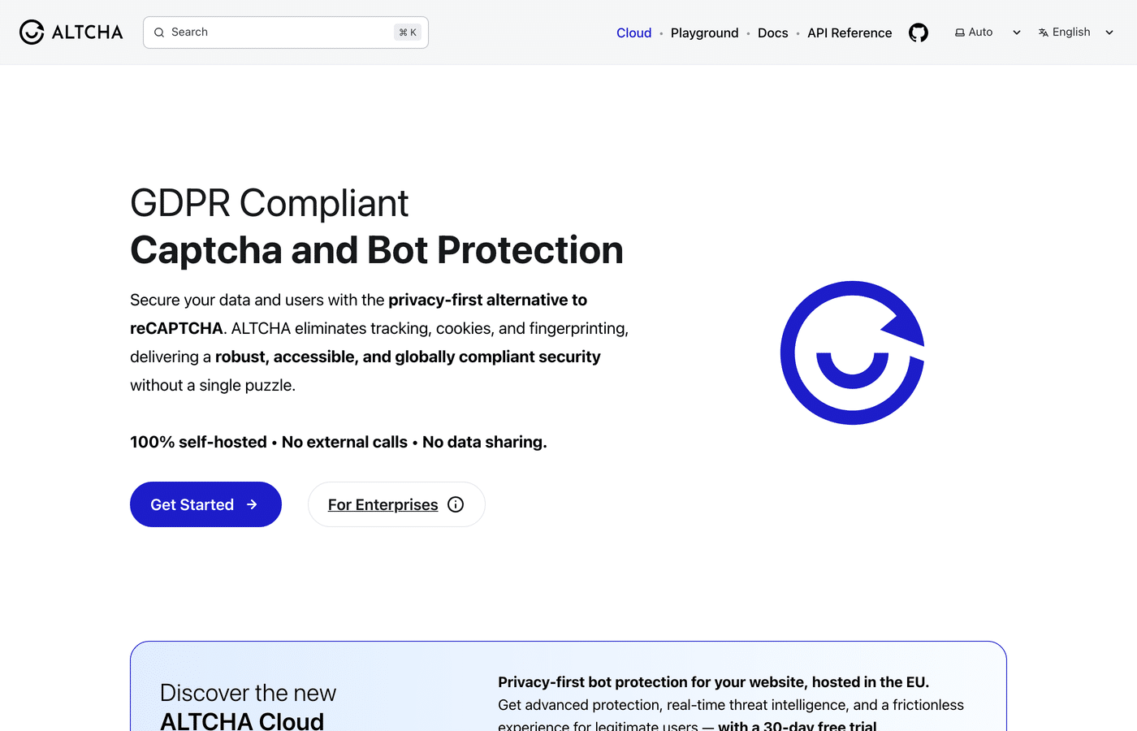Open the English language dropdown
The width and height of the screenshot is (1137, 731).
(1076, 32)
